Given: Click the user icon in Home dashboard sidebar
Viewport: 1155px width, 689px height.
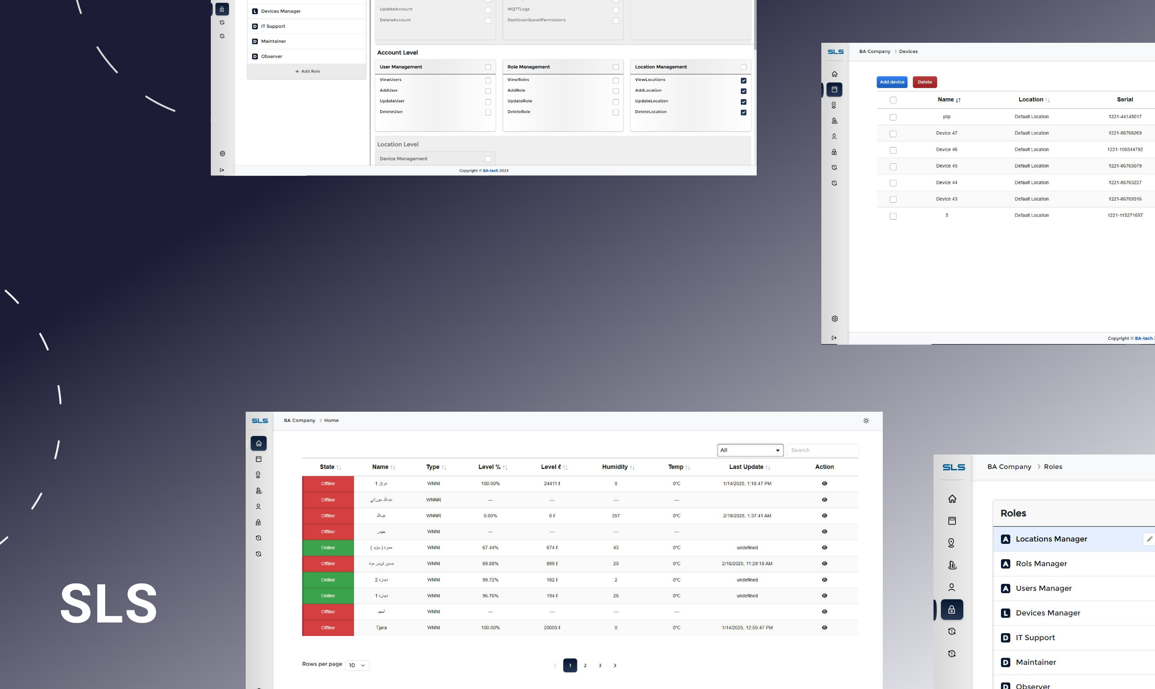Looking at the screenshot, I should tap(259, 507).
